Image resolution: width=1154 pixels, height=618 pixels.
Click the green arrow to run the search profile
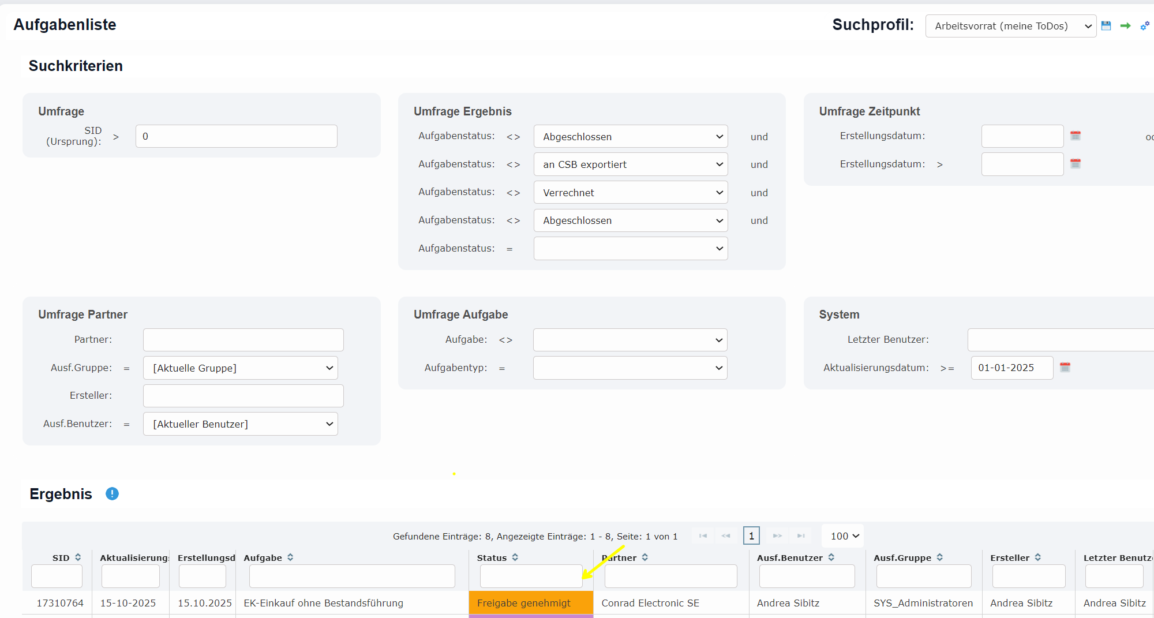(1125, 26)
